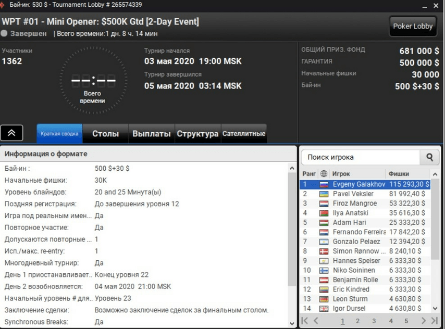Close the Tournament Lobby window

coord(436,6)
